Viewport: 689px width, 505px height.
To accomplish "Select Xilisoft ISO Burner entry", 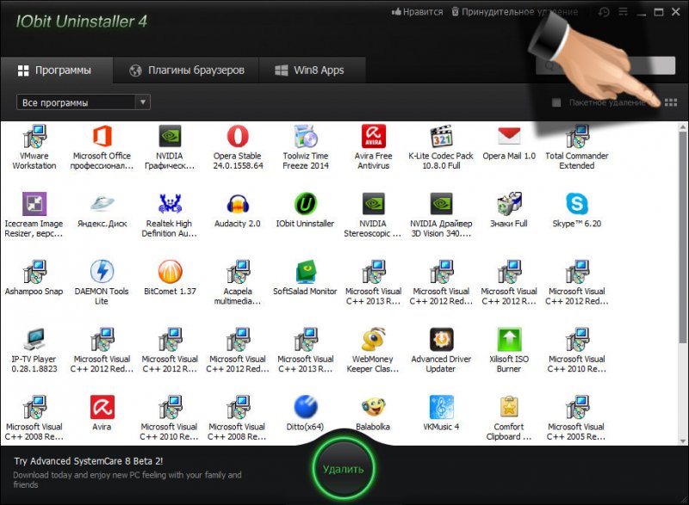I will coord(509,350).
